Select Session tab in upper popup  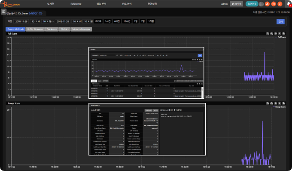[94, 81]
